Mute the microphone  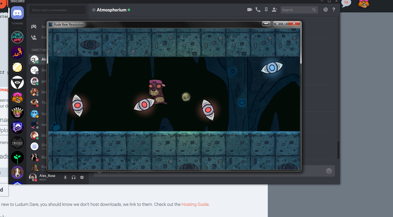click(x=65, y=177)
